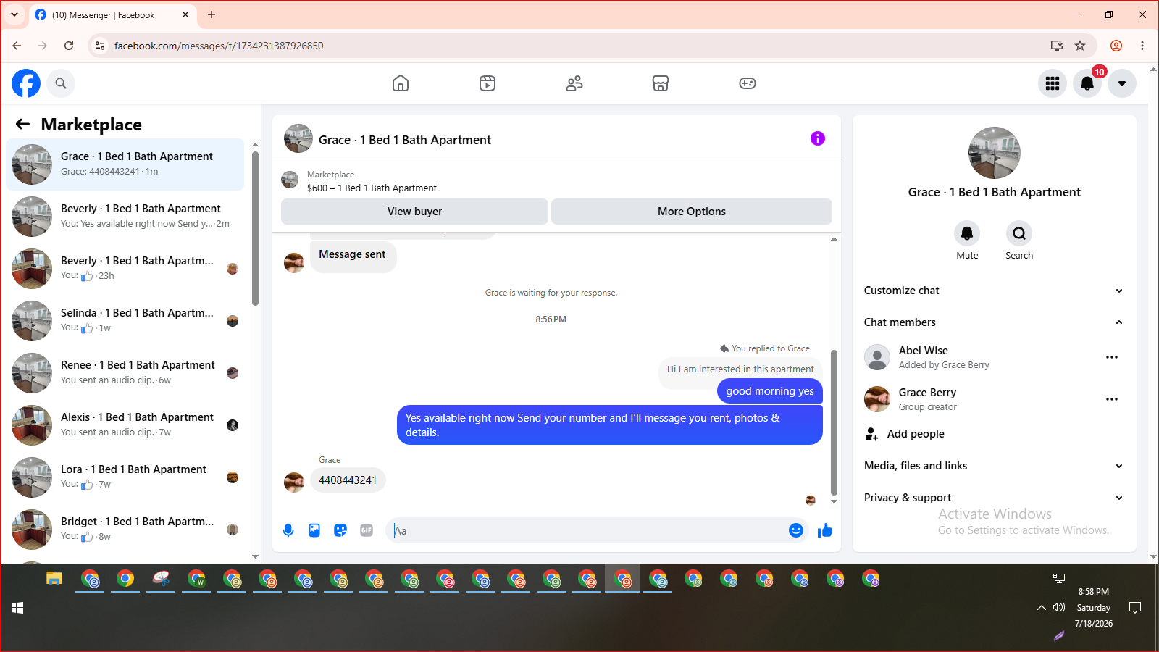Open options for member Grace Berry
The image size is (1159, 652).
(x=1112, y=399)
